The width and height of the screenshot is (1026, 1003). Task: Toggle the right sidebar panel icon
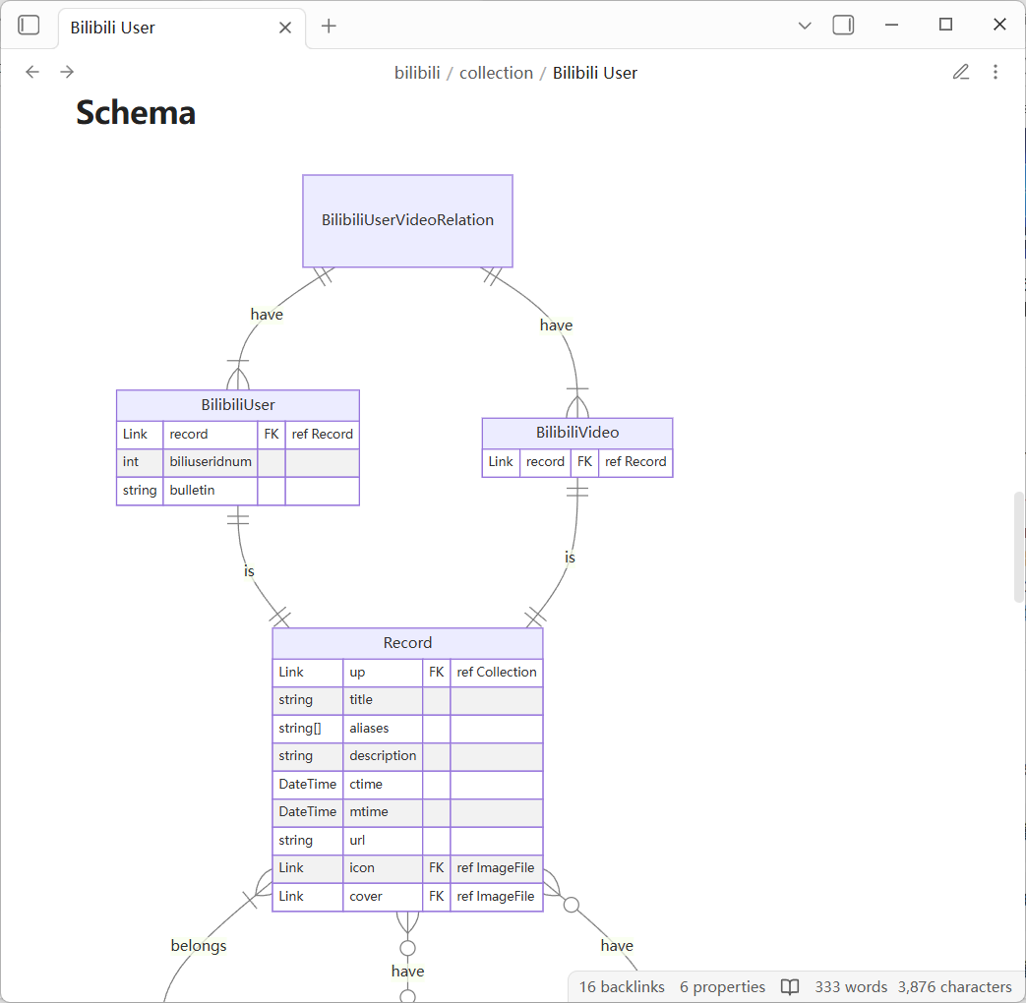pos(843,26)
